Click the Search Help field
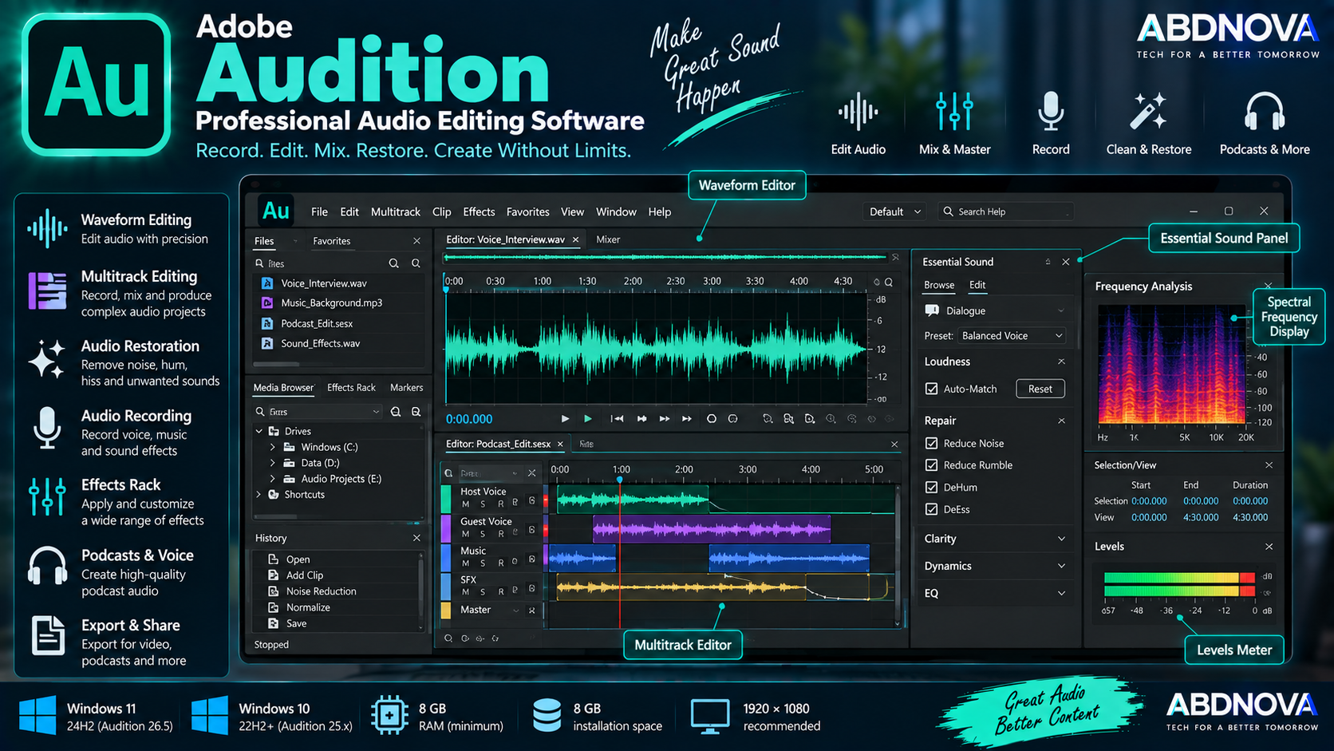This screenshot has width=1334, height=751. [x=1005, y=211]
